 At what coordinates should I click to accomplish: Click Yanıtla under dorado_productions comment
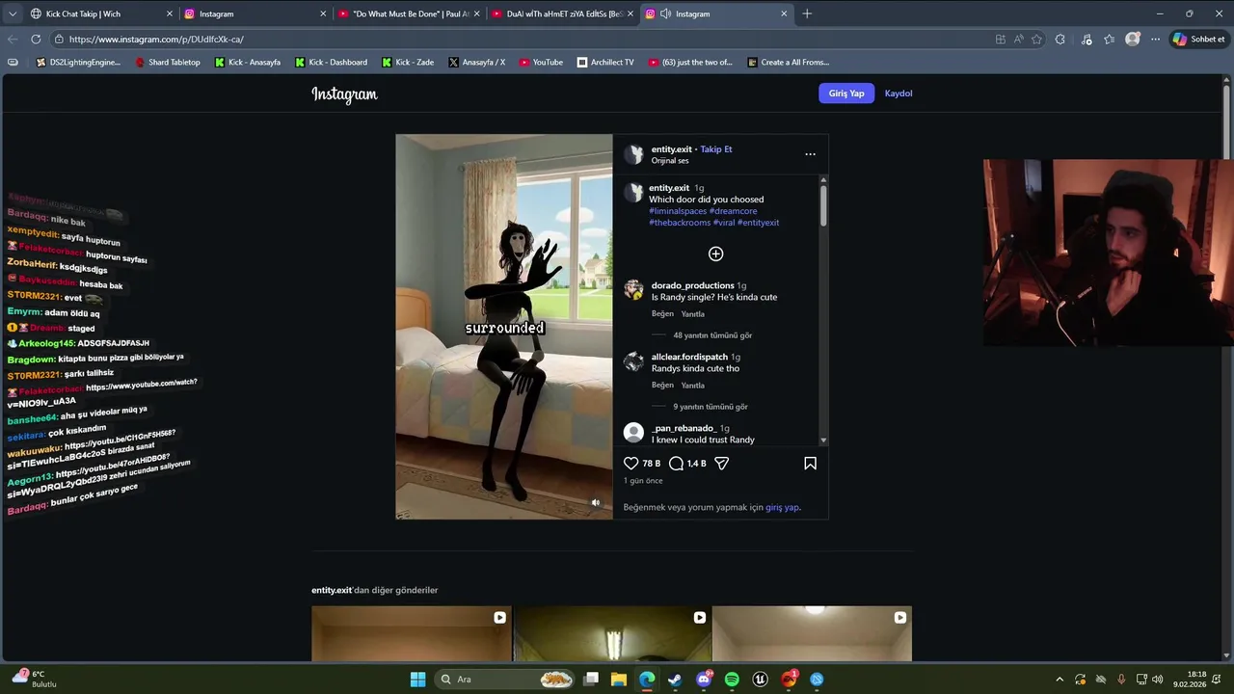pyautogui.click(x=693, y=314)
